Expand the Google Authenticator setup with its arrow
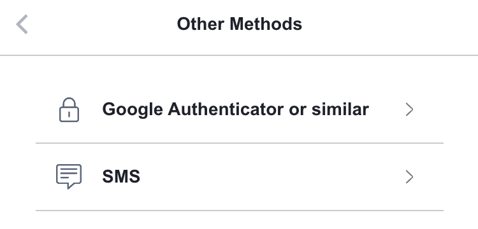Image resolution: width=478 pixels, height=229 pixels. coord(409,109)
